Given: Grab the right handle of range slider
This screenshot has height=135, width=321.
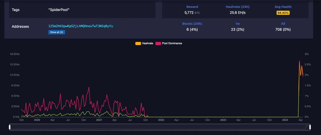Looking at the screenshot, I should coord(310,127).
